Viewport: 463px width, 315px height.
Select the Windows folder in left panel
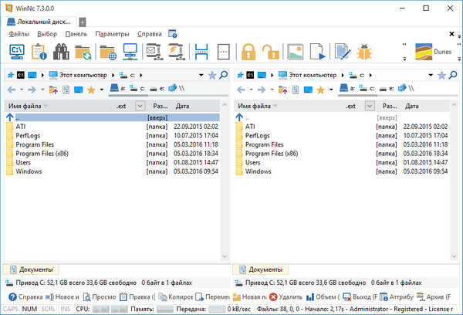(x=29, y=171)
